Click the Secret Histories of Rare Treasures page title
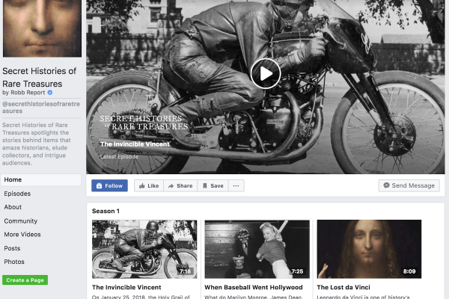 (x=39, y=77)
